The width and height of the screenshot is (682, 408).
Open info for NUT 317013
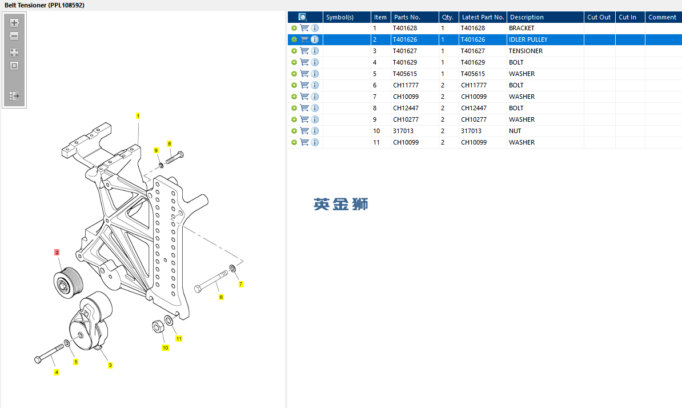pyautogui.click(x=315, y=130)
